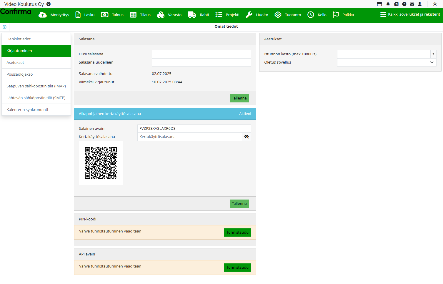This screenshot has width=443, height=284.
Task: Click the Uusi salasana input field
Action: click(201, 54)
